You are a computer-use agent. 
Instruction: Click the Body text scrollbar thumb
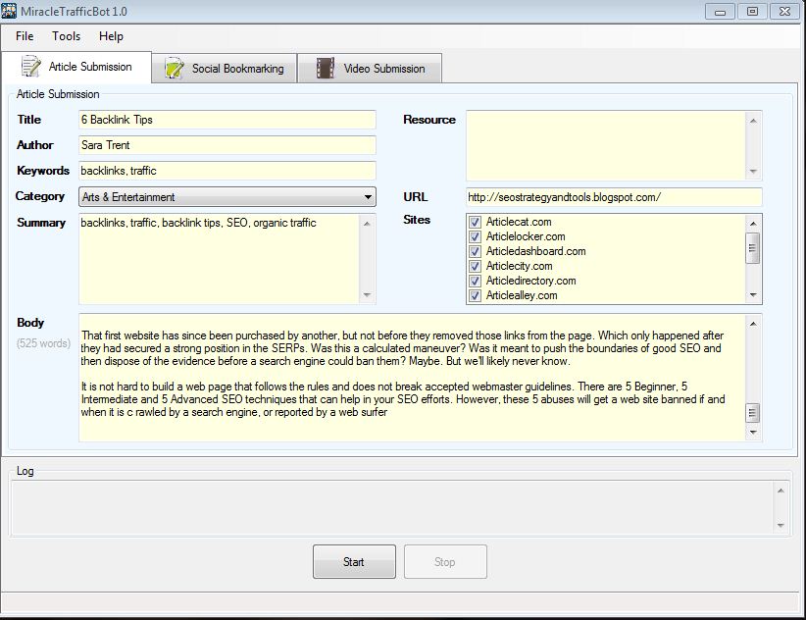[752, 412]
